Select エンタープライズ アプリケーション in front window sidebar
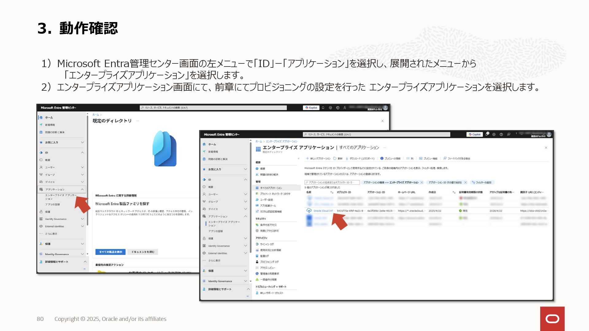Image resolution: width=589 pixels, height=331 pixels. pos(224,223)
